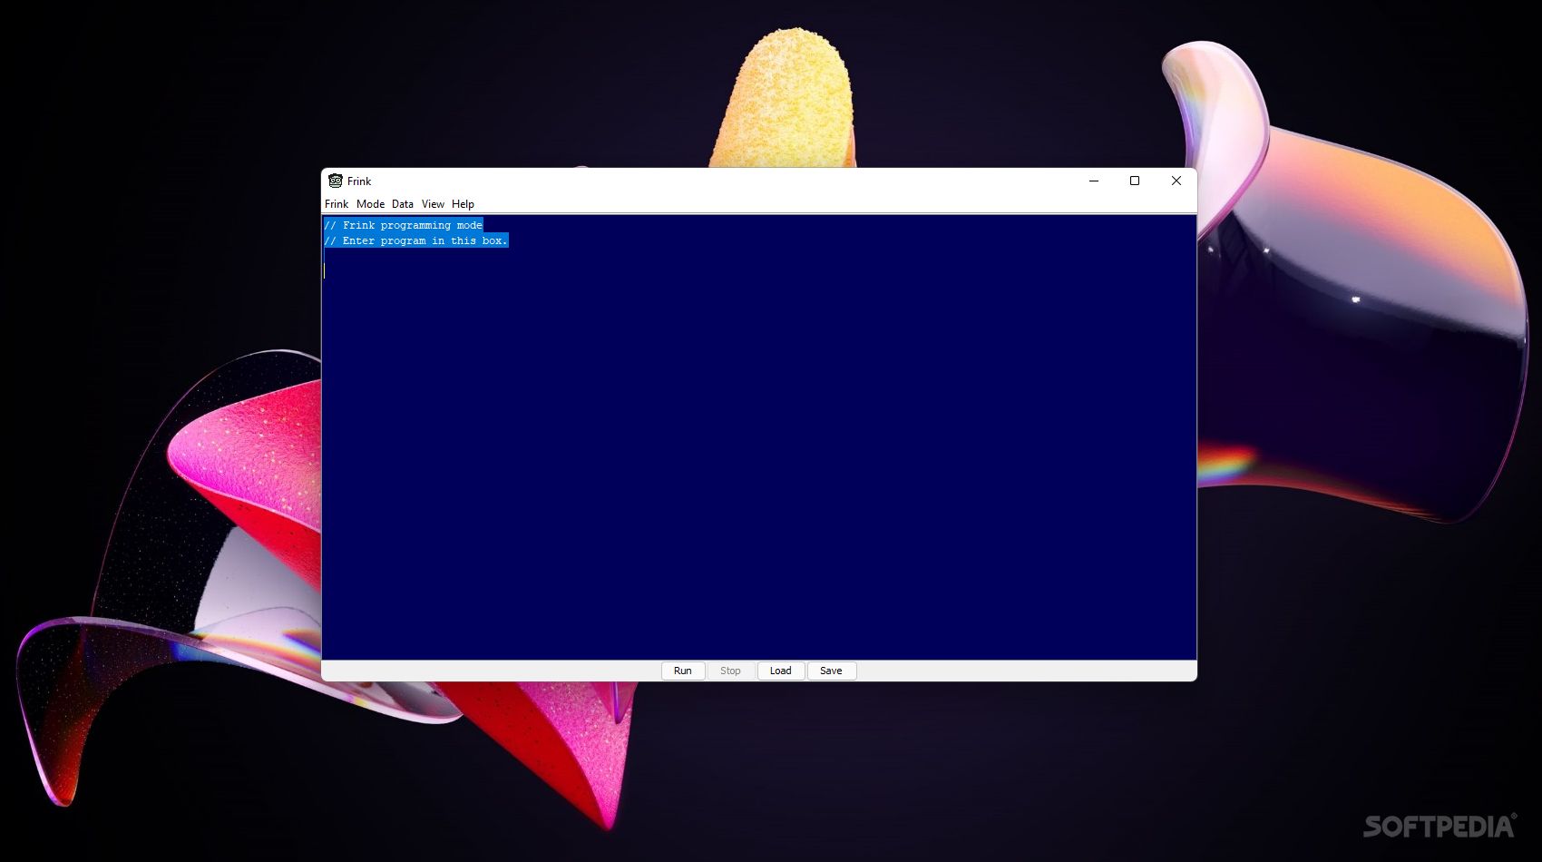This screenshot has width=1542, height=862.
Task: Maximize the Frink window
Action: [x=1135, y=181]
